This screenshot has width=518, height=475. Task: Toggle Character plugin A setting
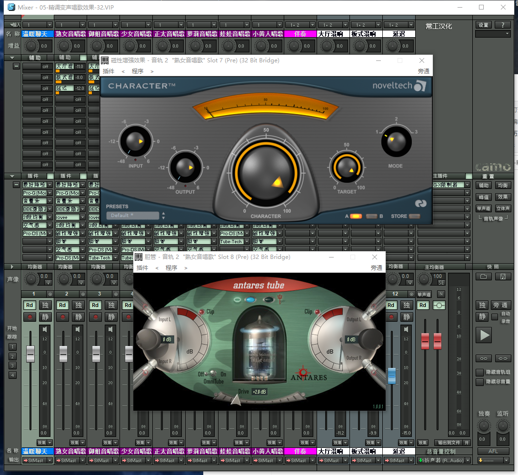[356, 217]
